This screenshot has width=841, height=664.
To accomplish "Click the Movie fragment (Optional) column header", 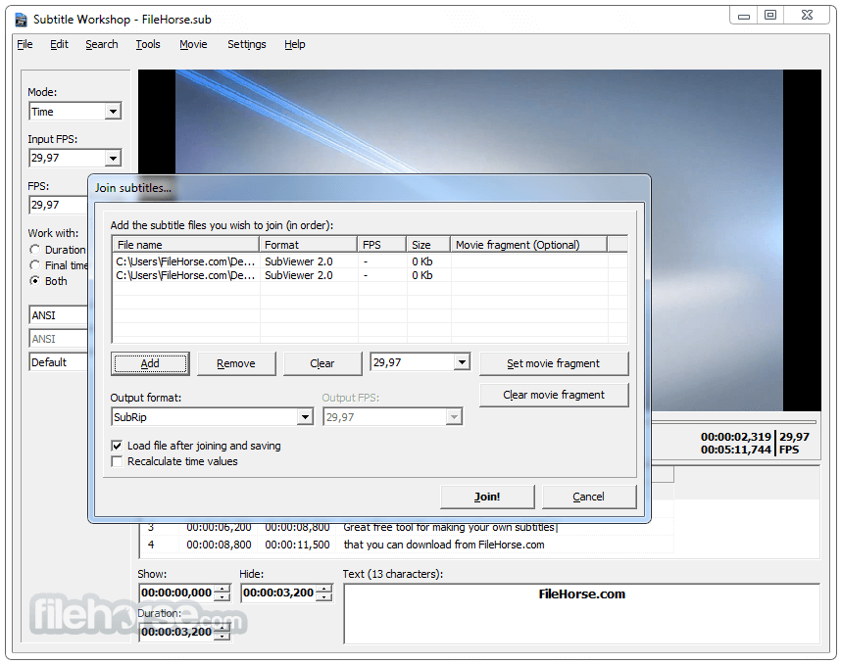I will pyautogui.click(x=528, y=245).
